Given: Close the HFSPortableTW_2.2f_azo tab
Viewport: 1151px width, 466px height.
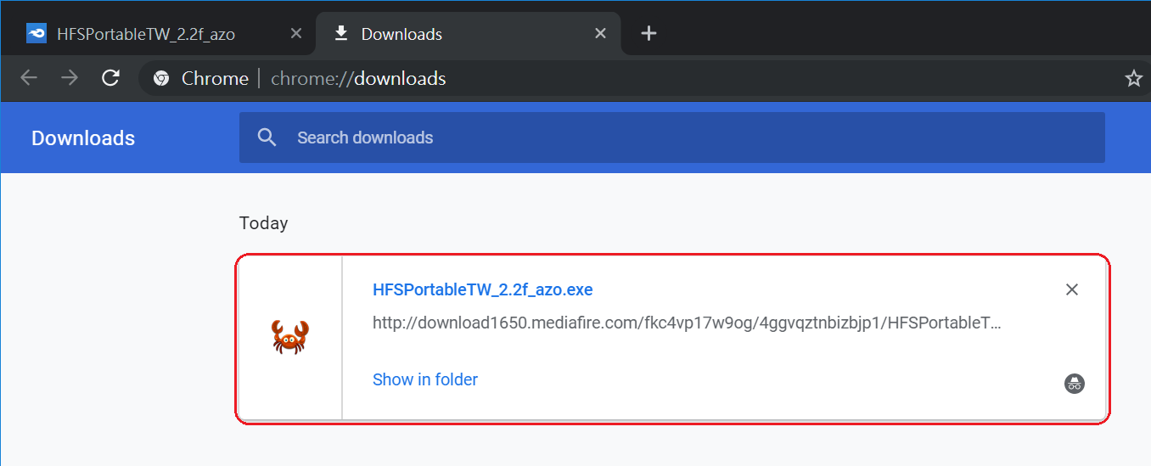Looking at the screenshot, I should tap(296, 34).
